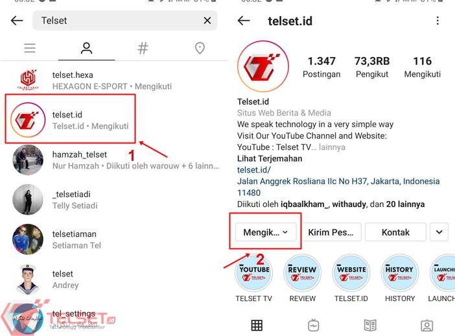Screen dimensions: 455x336
Task: Open the hashtag search tab
Action: point(143,48)
